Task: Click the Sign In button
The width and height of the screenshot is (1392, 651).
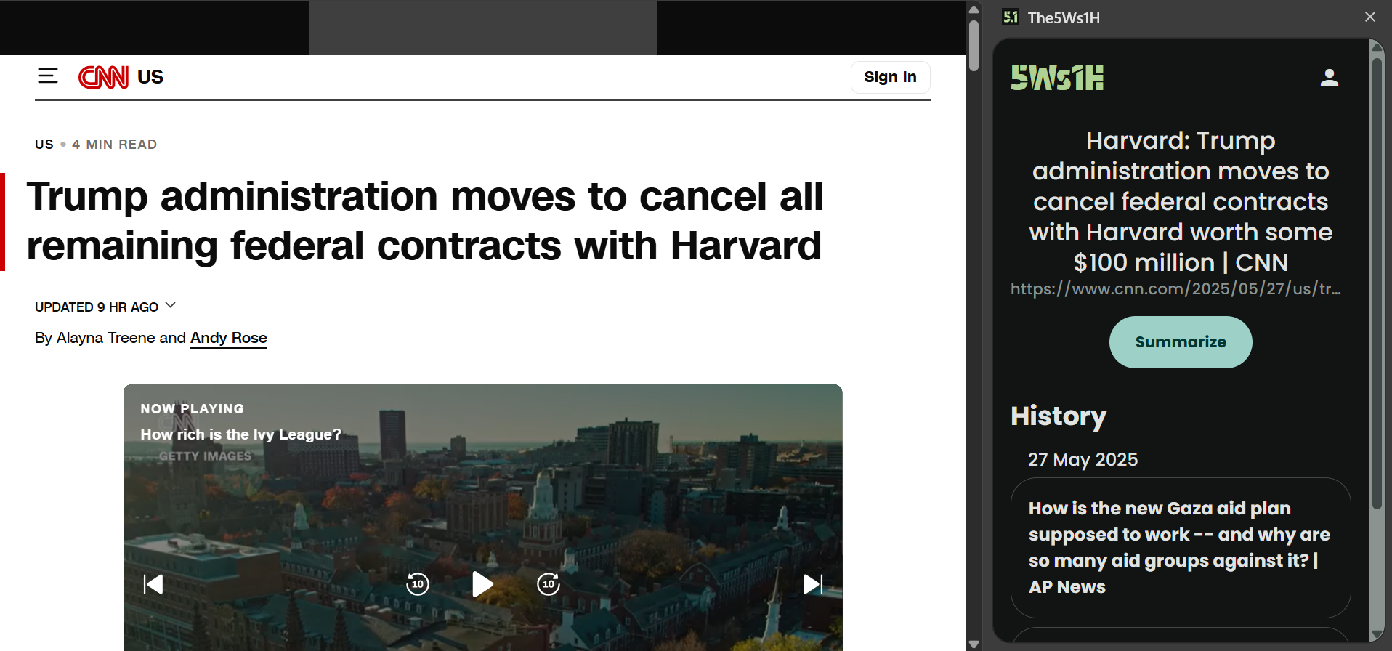Action: click(x=890, y=77)
